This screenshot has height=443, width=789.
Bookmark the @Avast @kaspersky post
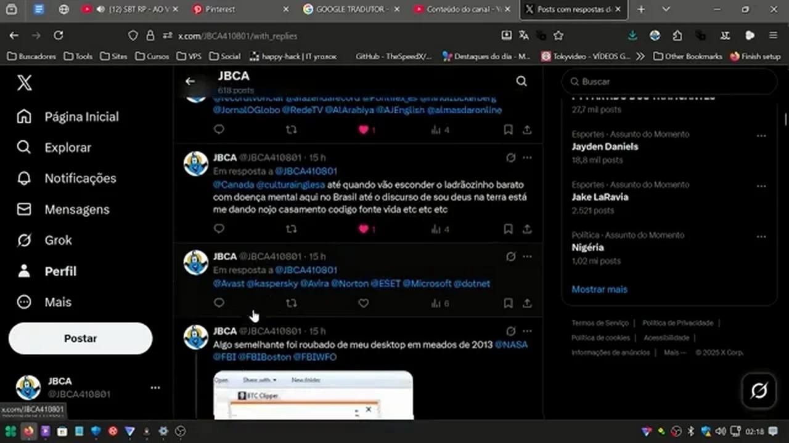coord(508,303)
